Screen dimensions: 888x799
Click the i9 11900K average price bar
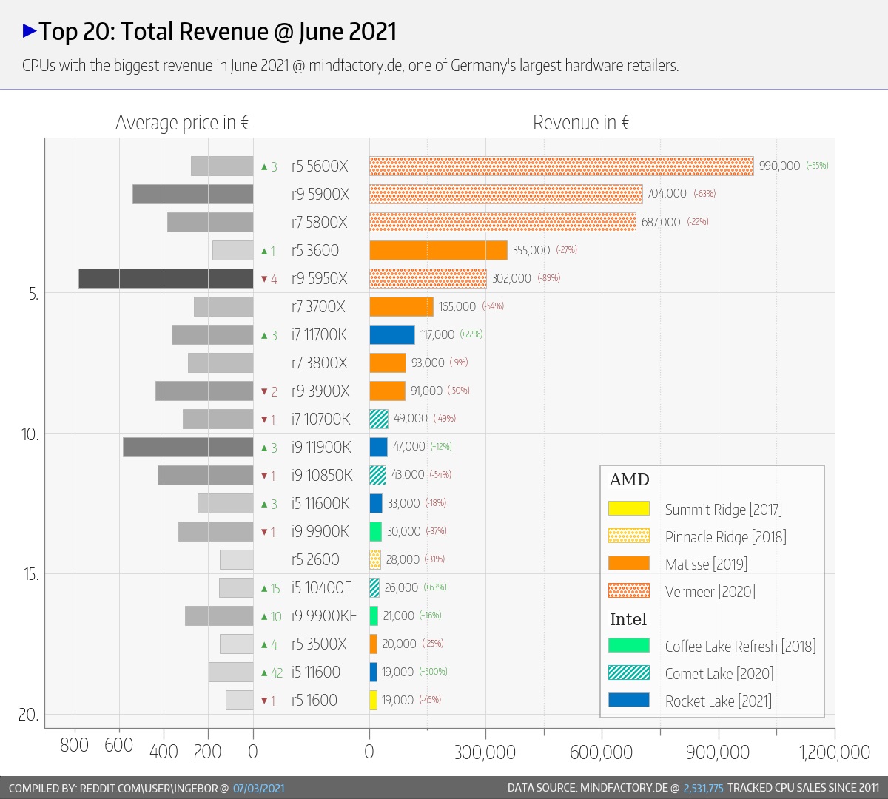pos(188,447)
